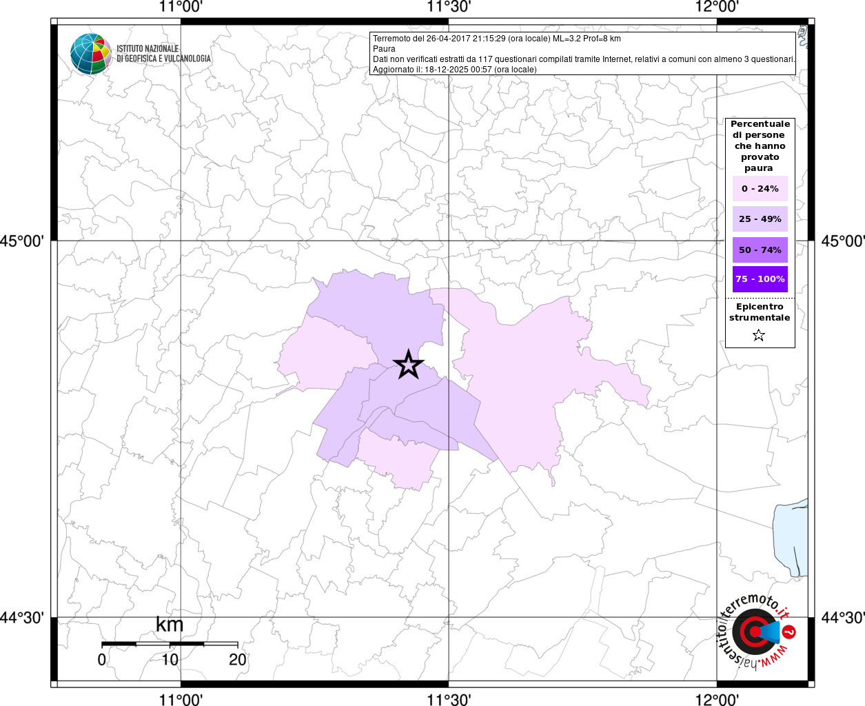Click the top axis label 11°30'
Viewport: 865px width, 706px height.
449,7
